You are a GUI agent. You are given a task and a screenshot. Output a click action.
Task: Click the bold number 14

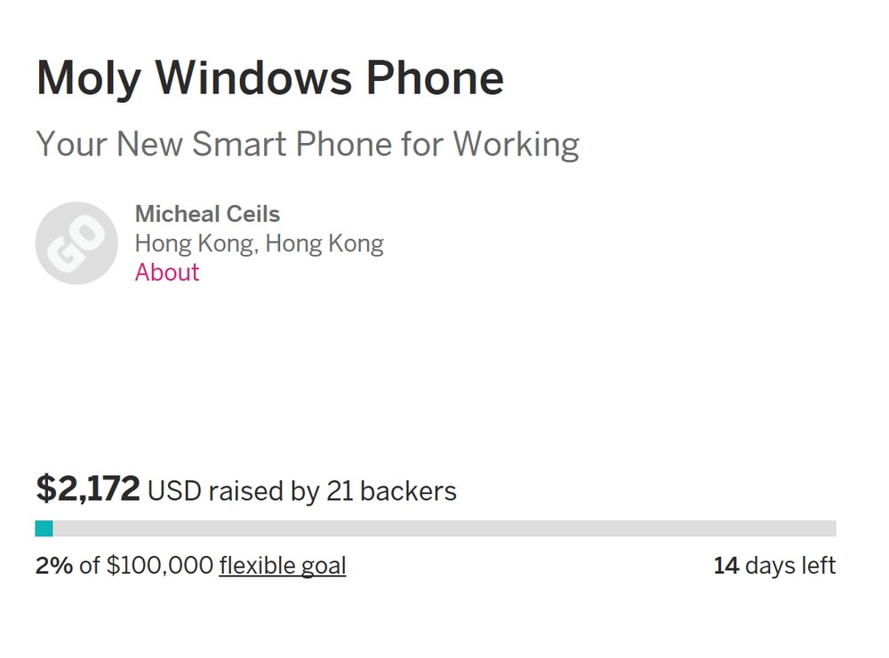click(726, 566)
